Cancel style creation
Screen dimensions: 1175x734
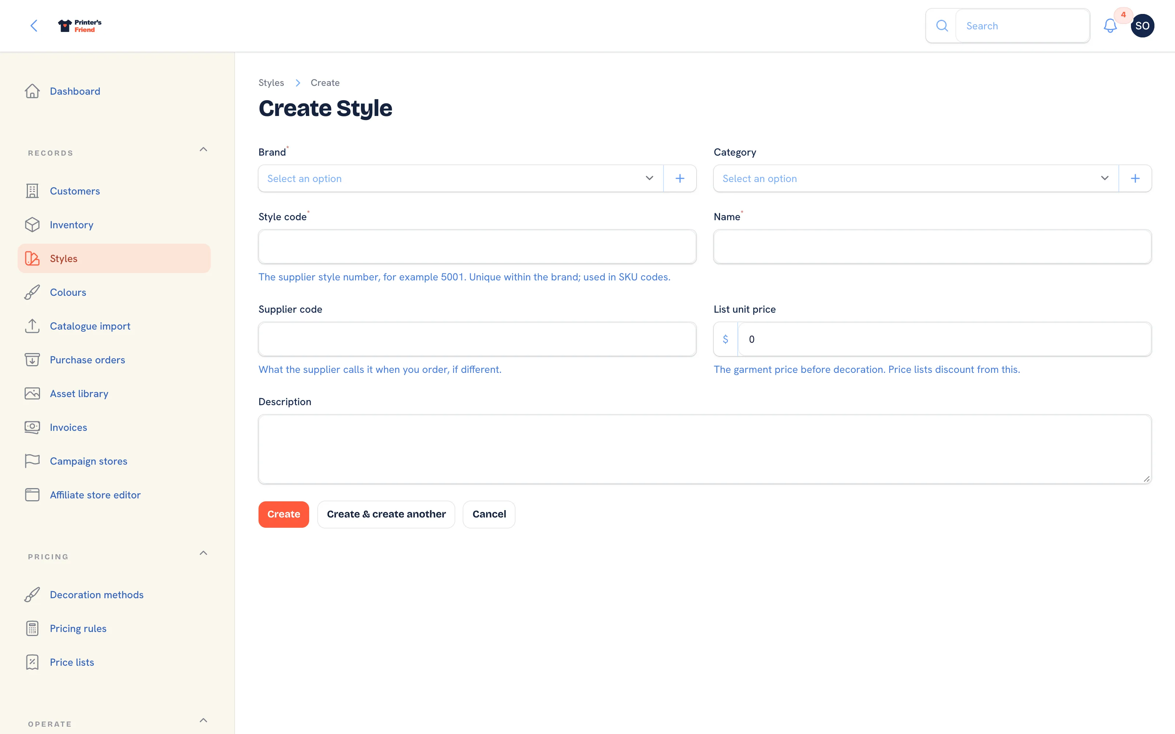489,514
